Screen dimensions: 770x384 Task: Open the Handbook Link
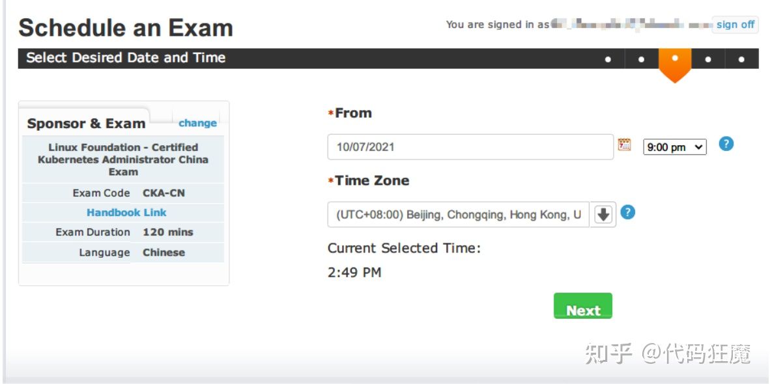[126, 212]
